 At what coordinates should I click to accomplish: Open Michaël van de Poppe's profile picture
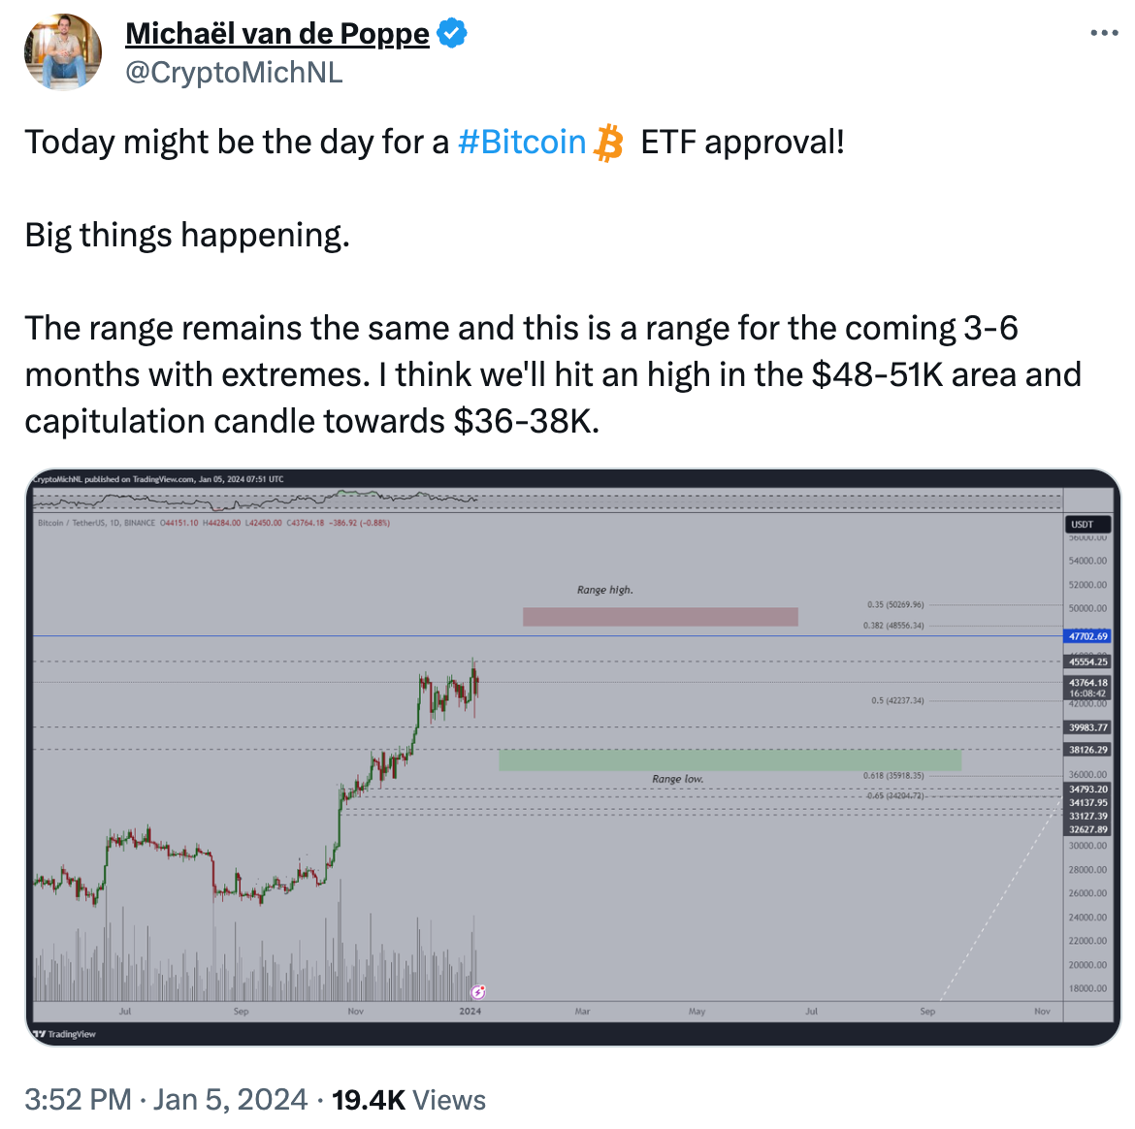click(x=63, y=52)
